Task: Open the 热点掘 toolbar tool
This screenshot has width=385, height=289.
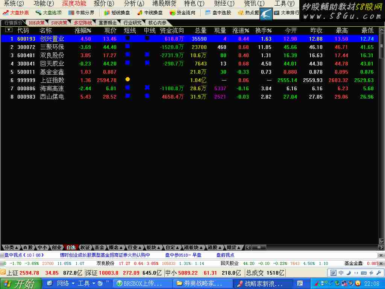Action: [x=248, y=12]
